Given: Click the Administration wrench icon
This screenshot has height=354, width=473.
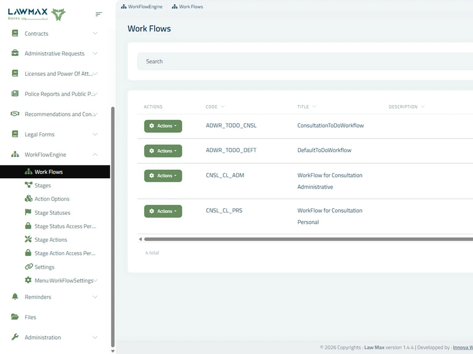Looking at the screenshot, I should 15,337.
